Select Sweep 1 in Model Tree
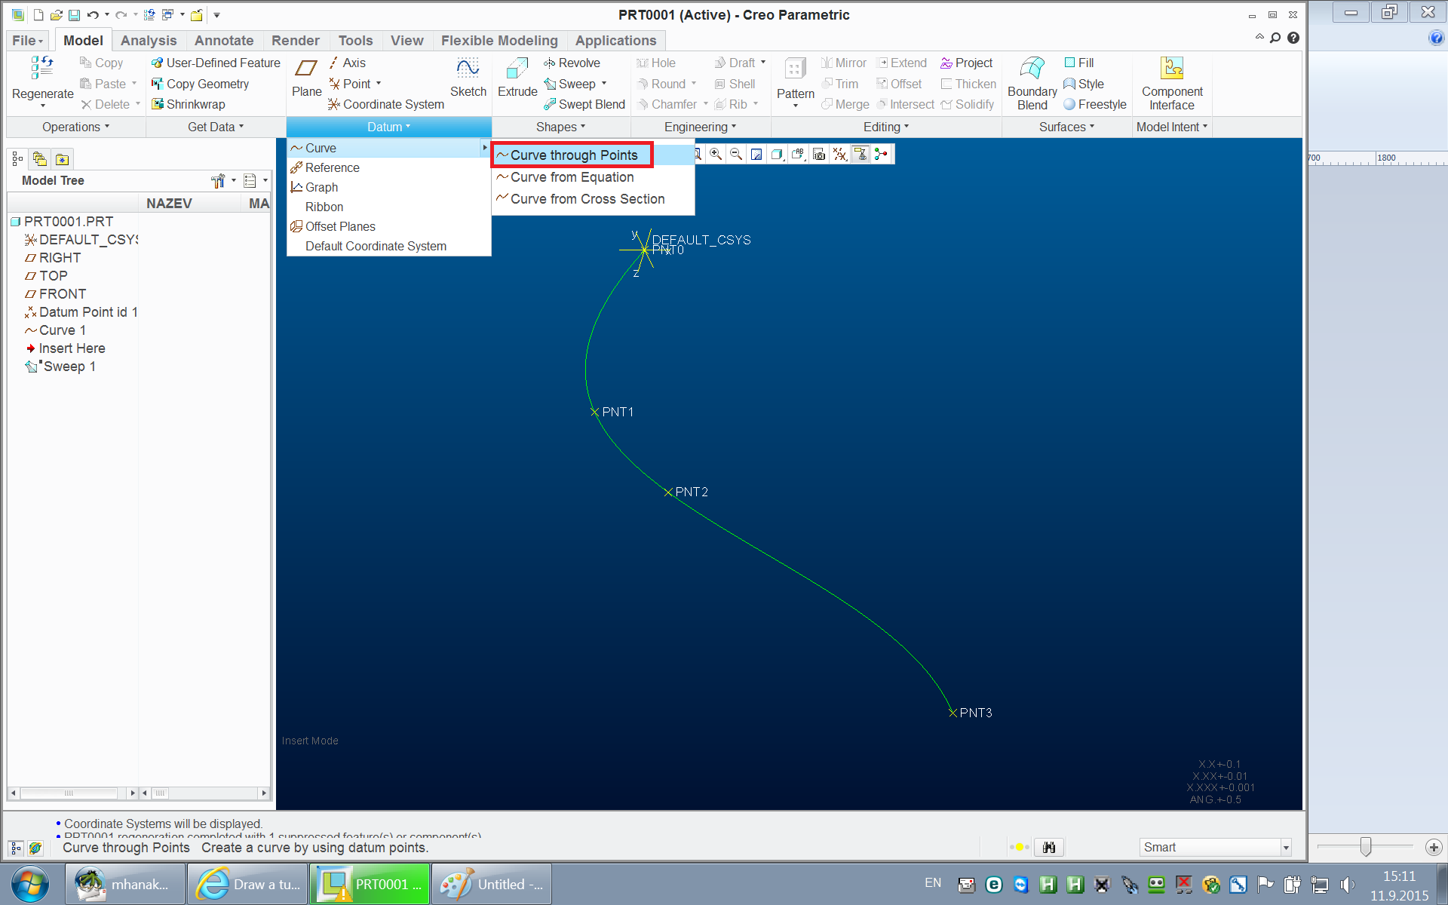Viewport: 1448px width, 905px height. point(60,367)
